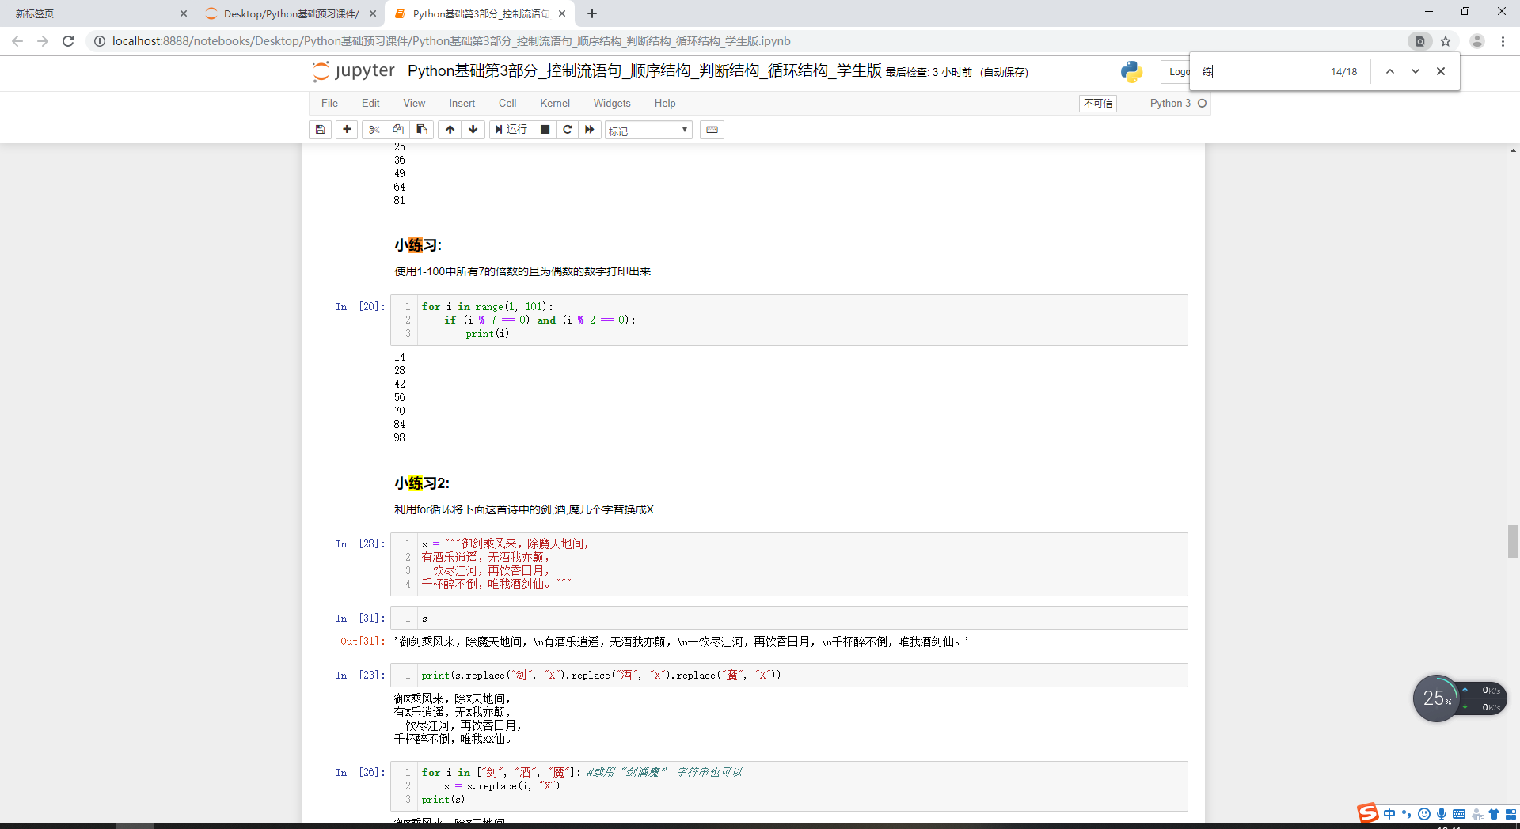This screenshot has height=829, width=1520.
Task: Open the Insert menu
Action: (462, 104)
